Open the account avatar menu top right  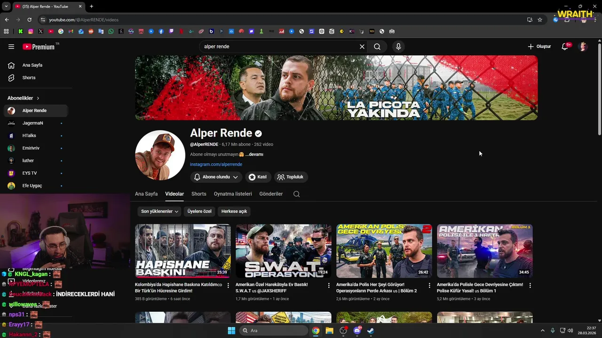[x=583, y=46]
